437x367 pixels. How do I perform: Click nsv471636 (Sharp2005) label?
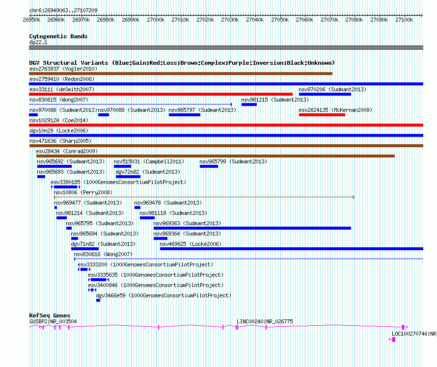(60, 141)
